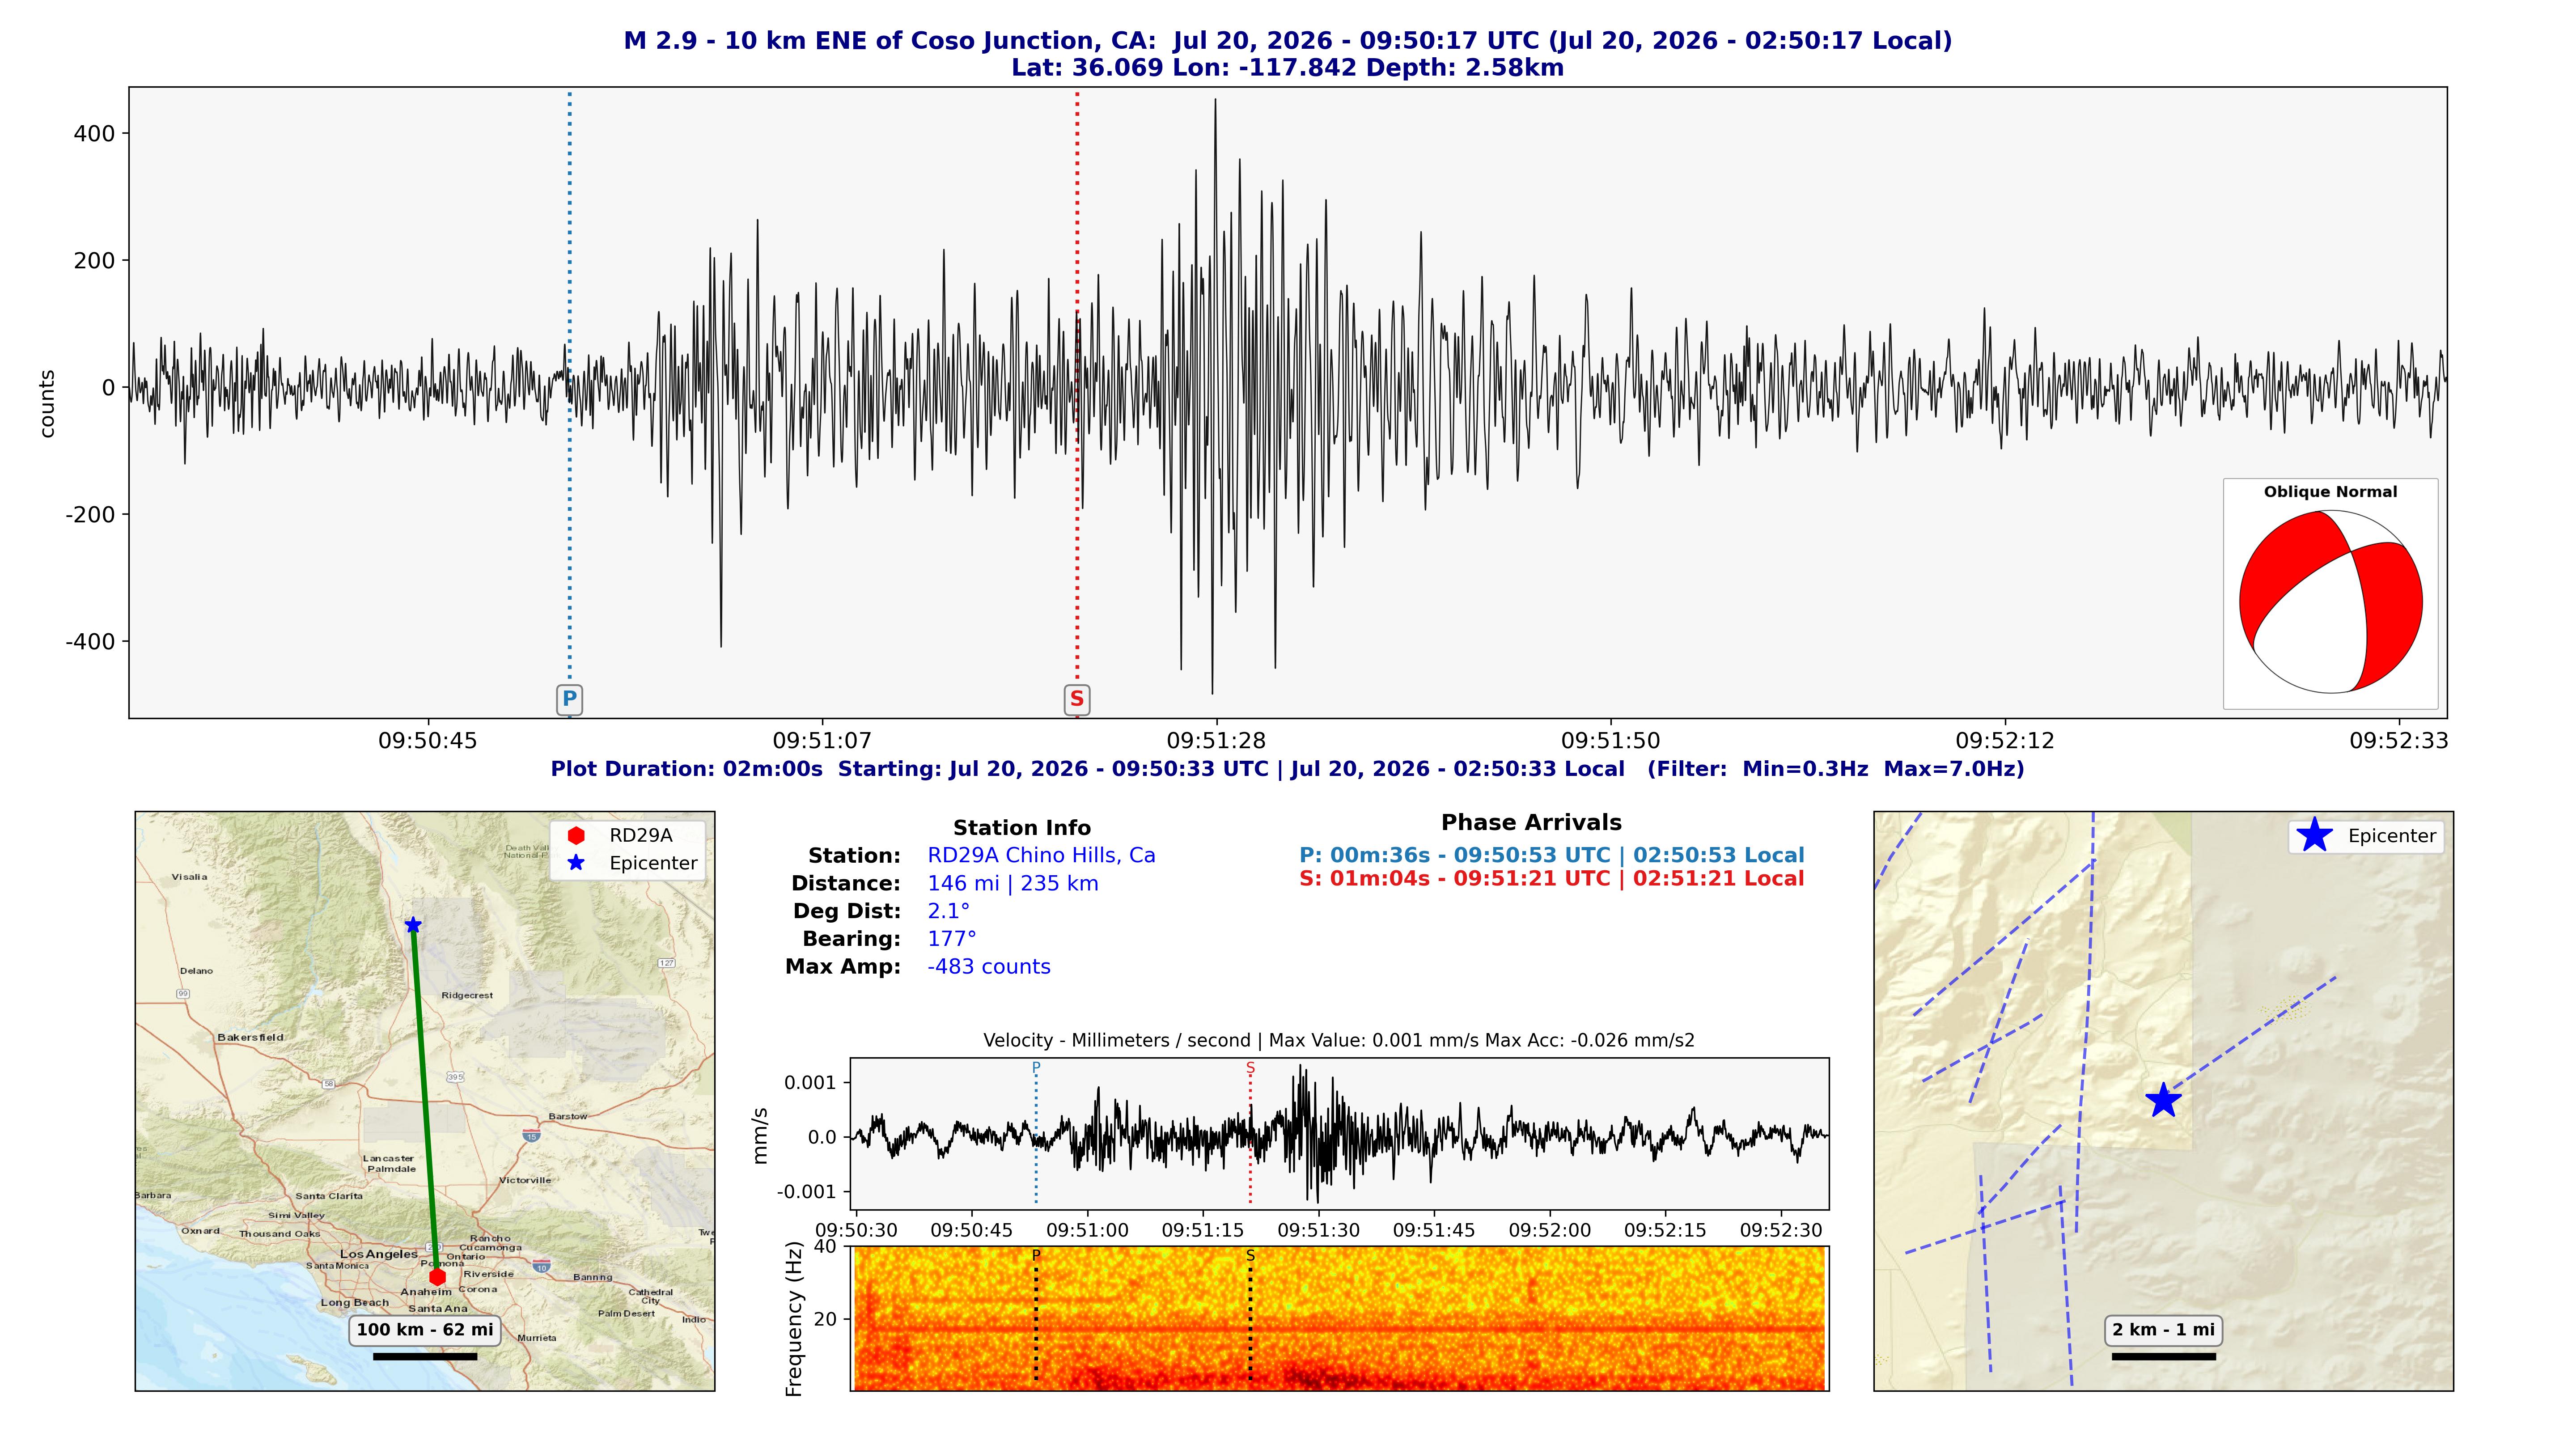Viewport: 2576px width, 1449px height.
Task: Click the green path line between epicenter and station
Action: click(x=425, y=1101)
